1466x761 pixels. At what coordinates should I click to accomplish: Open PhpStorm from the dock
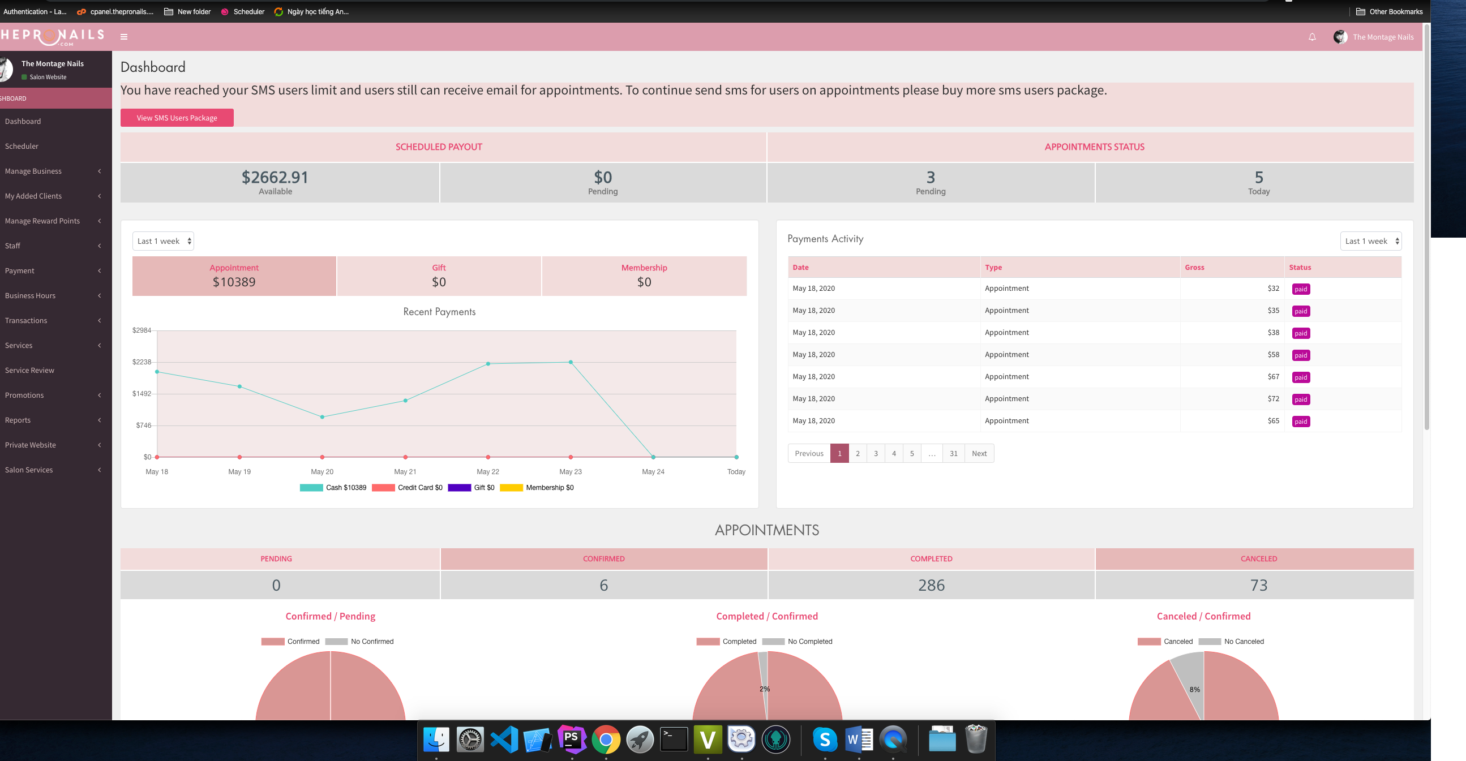(571, 739)
